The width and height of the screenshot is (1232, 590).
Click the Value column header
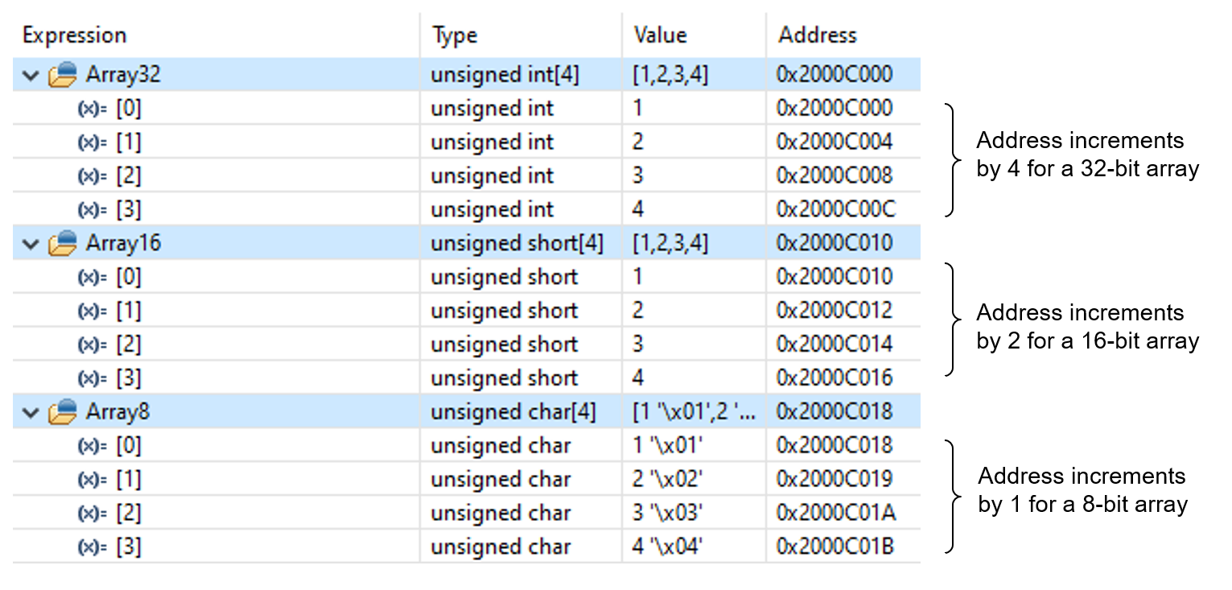click(660, 35)
